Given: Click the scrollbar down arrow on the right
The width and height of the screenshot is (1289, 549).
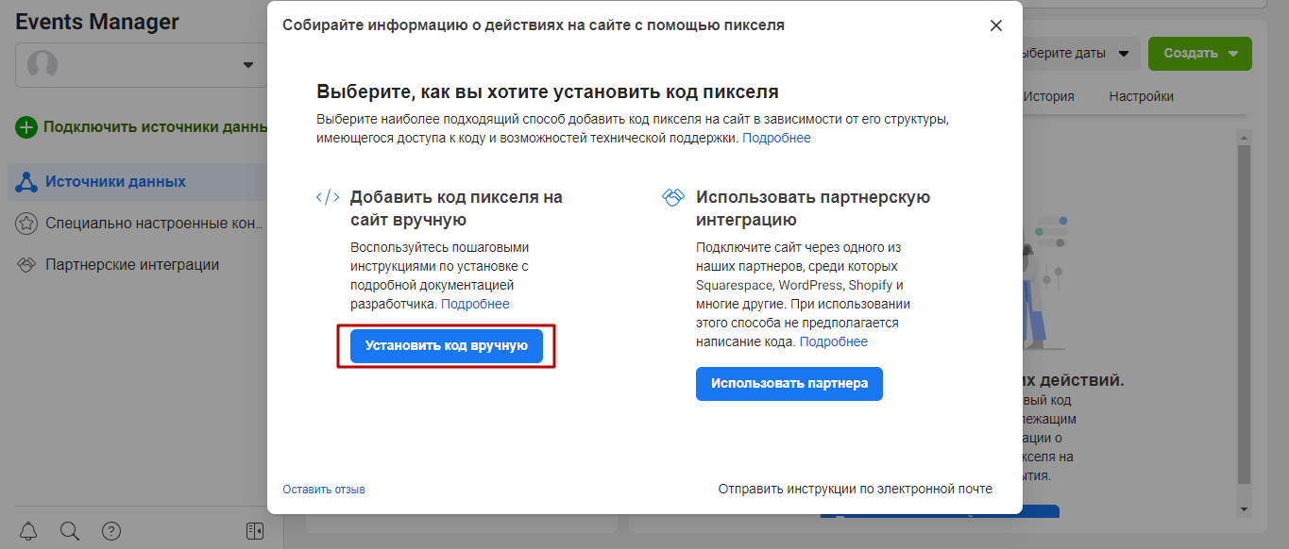Looking at the screenshot, I should pos(1244,508).
